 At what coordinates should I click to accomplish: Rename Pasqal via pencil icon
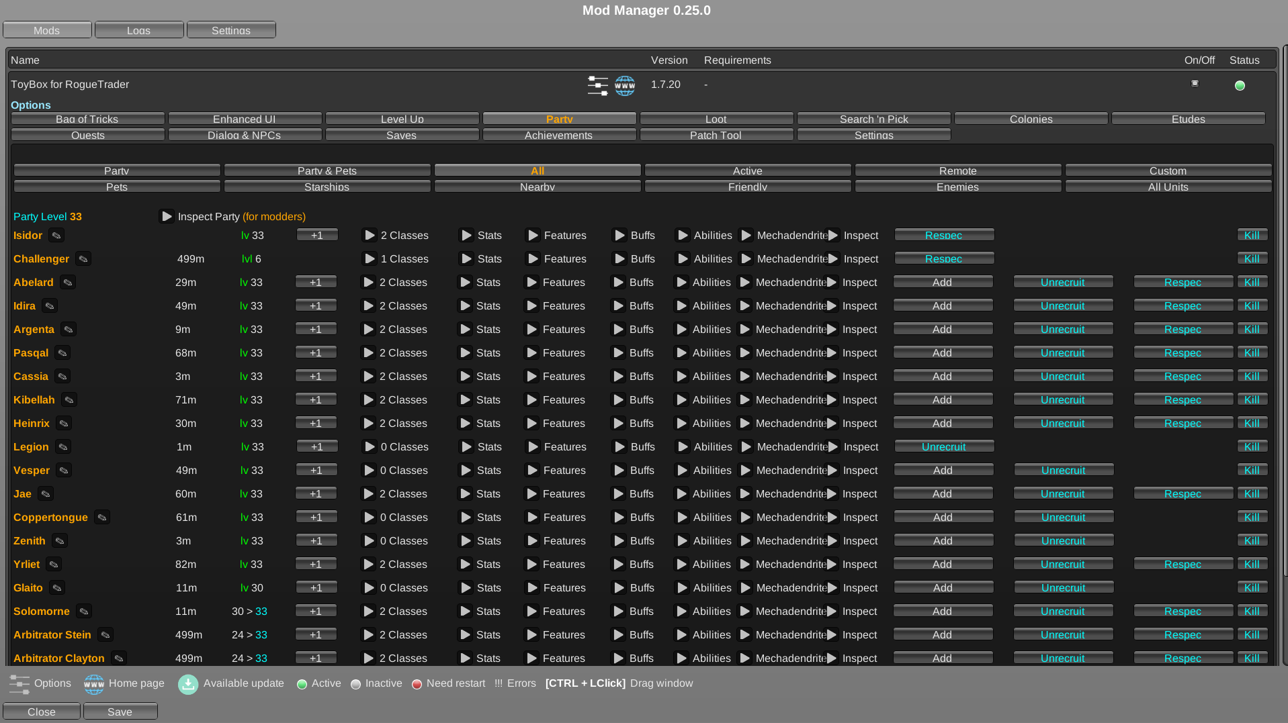(x=62, y=353)
